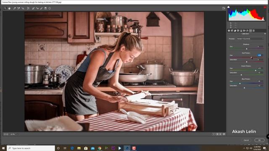
Task: Select the Radial Filter tool
Action: (50, 8)
